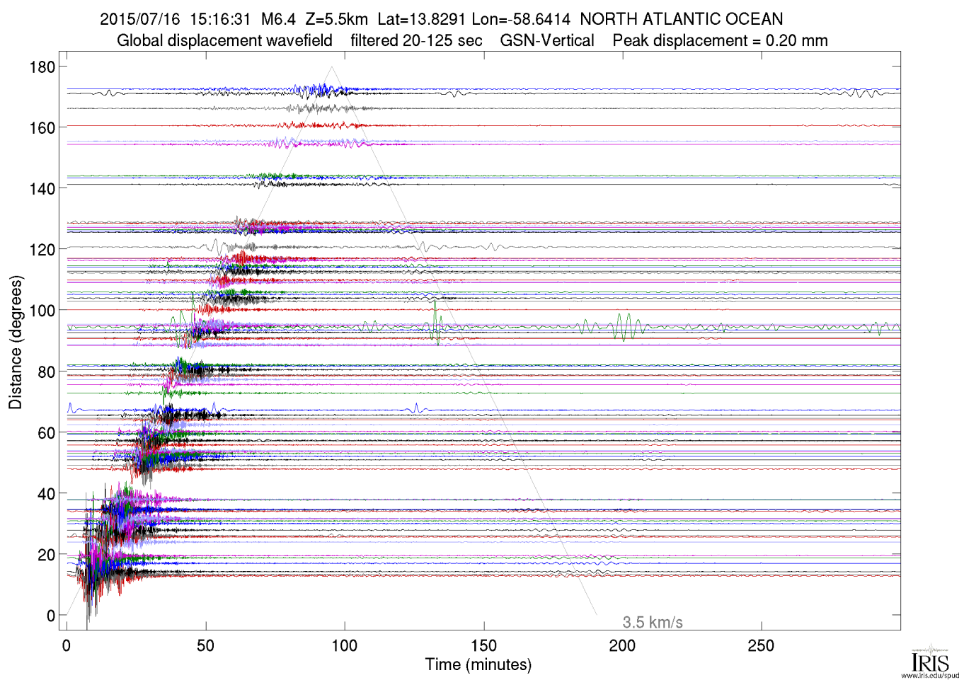
Task: Click the 250 minute tick label
Action: click(761, 645)
